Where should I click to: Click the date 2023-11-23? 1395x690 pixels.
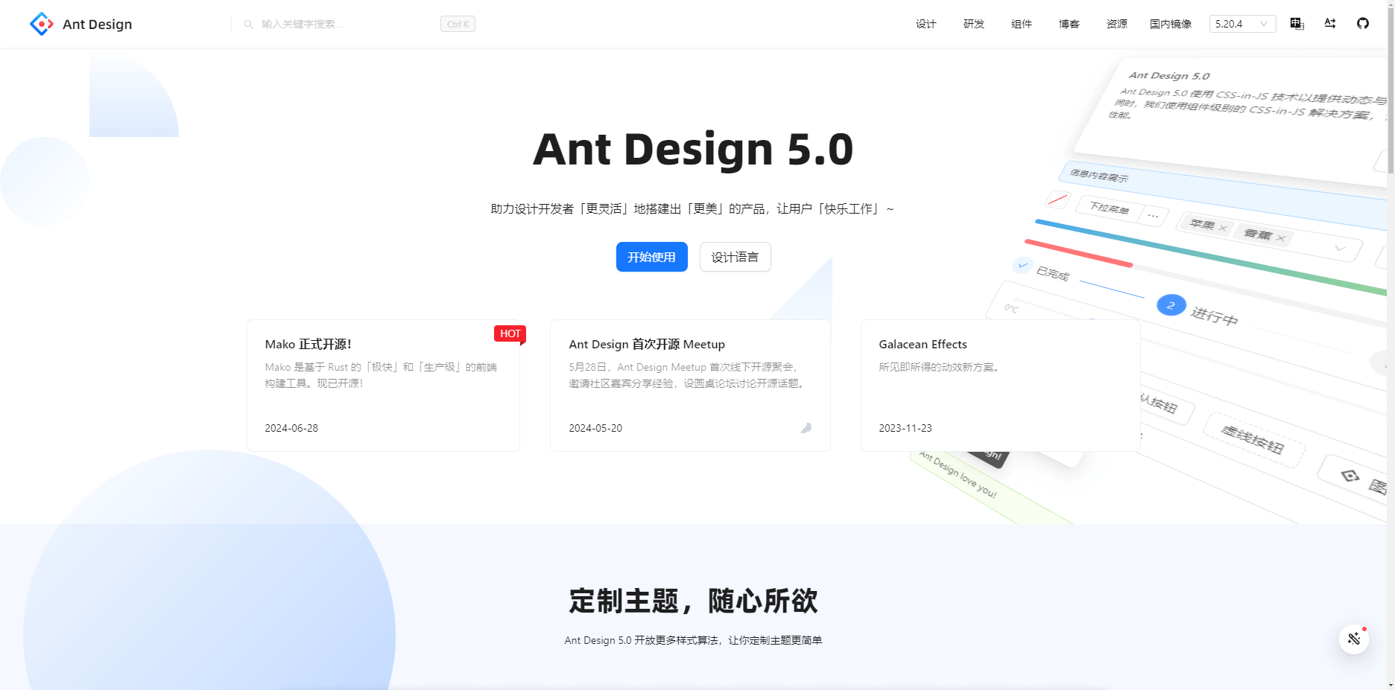tap(905, 428)
